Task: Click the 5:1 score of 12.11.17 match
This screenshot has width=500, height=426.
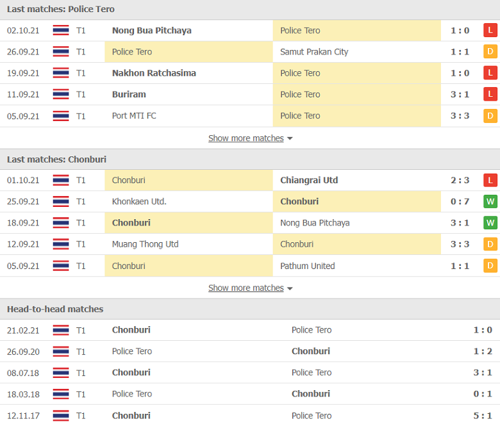Action: (483, 416)
